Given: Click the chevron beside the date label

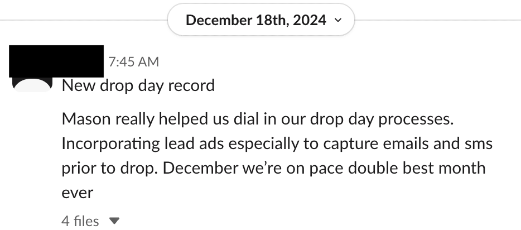Looking at the screenshot, I should 336,21.
